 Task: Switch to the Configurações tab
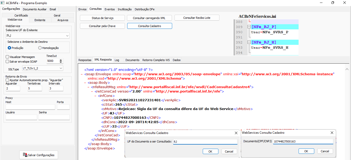point(11,9)
